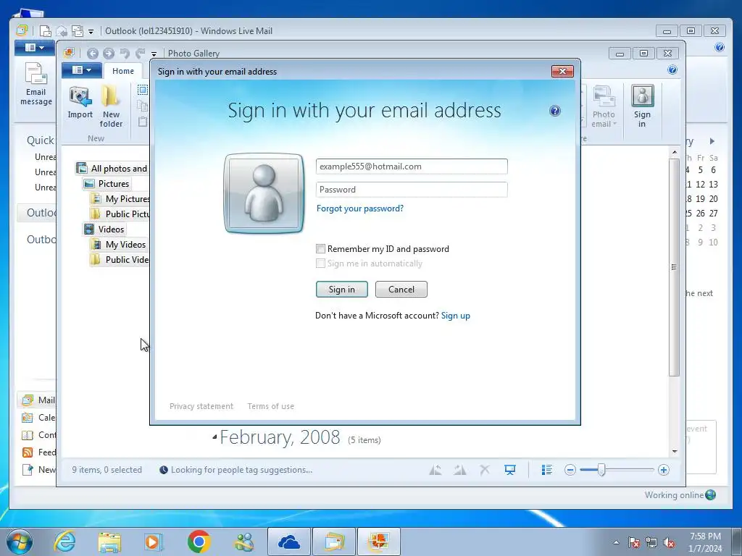Open the Windows Start menu
This screenshot has height=556, width=742.
click(x=19, y=542)
